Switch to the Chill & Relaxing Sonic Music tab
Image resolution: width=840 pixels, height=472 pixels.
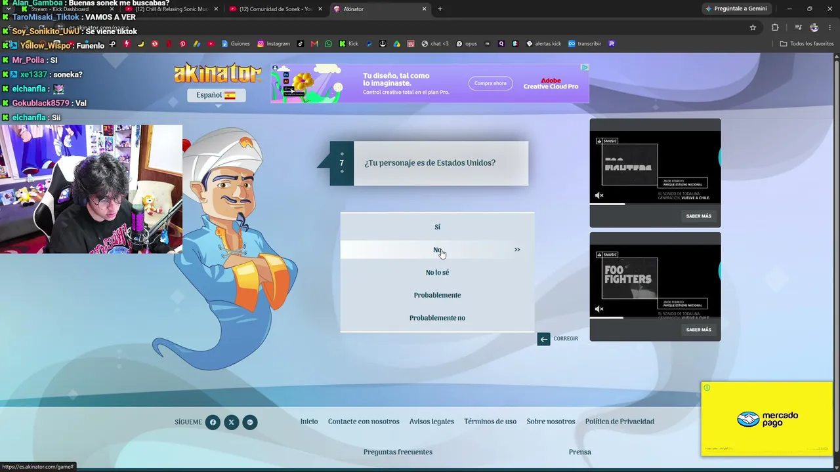(x=171, y=9)
